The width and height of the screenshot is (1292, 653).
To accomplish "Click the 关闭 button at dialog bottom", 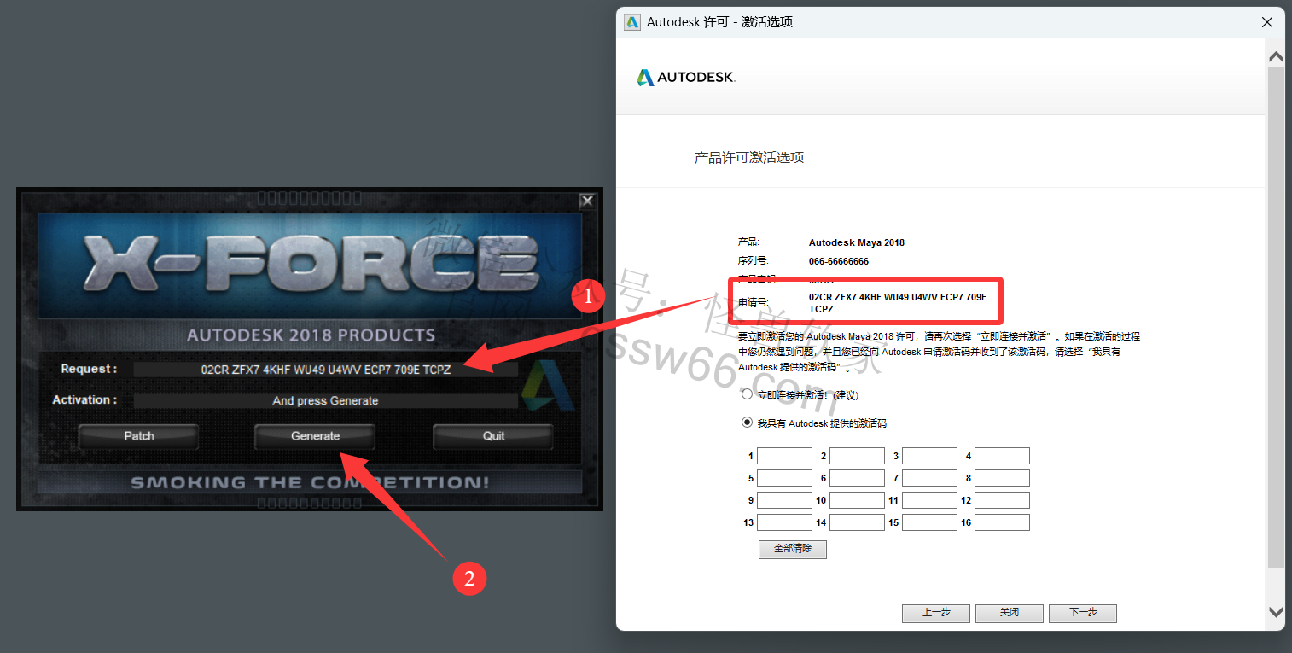I will (1010, 613).
